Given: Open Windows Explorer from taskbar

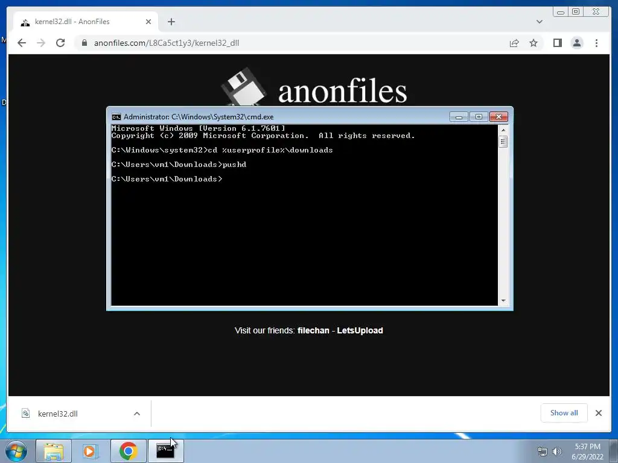Looking at the screenshot, I should coord(54,451).
